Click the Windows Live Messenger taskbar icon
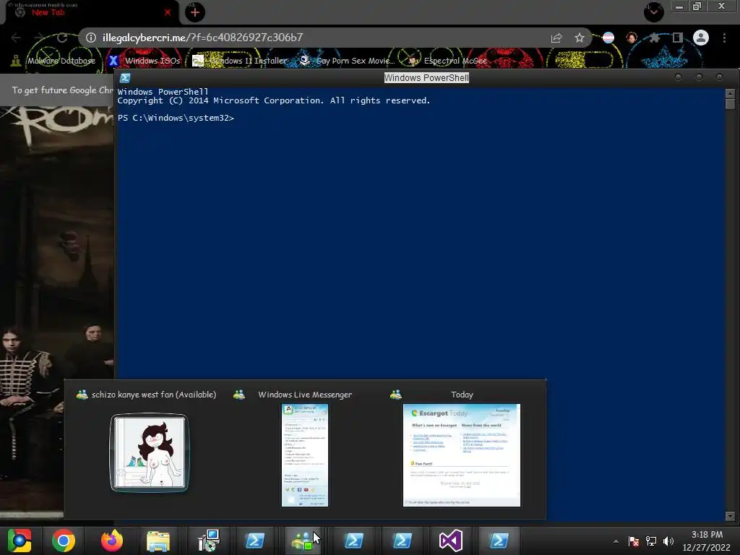 303,541
